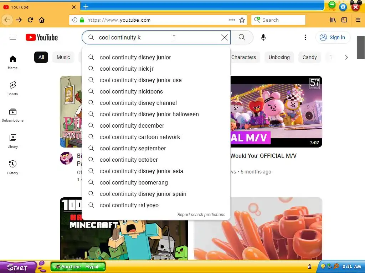The width and height of the screenshot is (365, 273).
Task: Open the browser home page
Action: click(42, 20)
